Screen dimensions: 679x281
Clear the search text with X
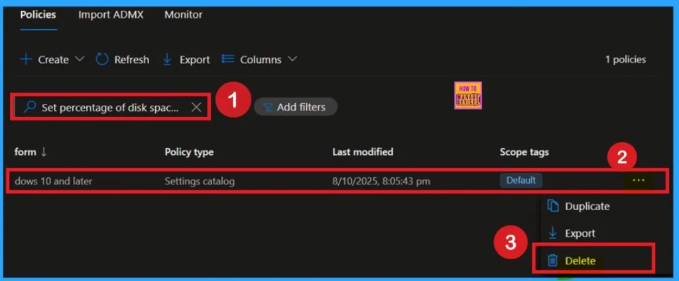pyautogui.click(x=196, y=107)
